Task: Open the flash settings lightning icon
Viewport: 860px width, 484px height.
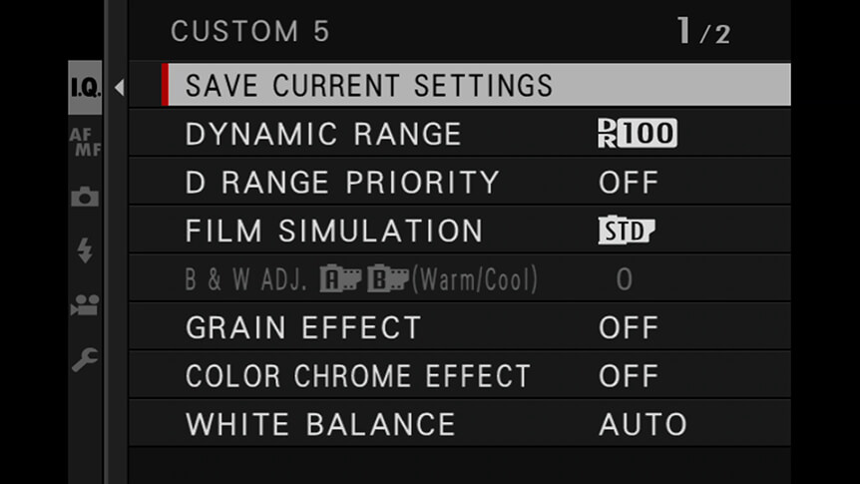Action: point(85,250)
